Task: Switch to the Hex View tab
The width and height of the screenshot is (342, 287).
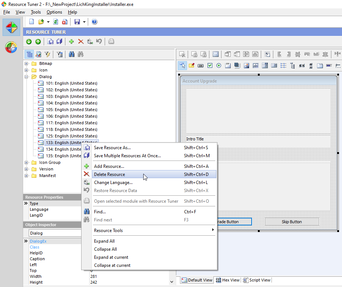Action: point(228,280)
